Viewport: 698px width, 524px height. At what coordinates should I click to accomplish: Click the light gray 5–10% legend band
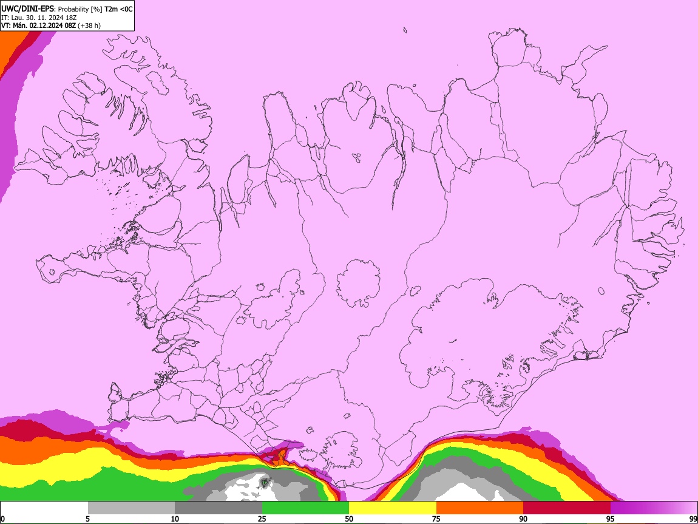click(x=131, y=508)
